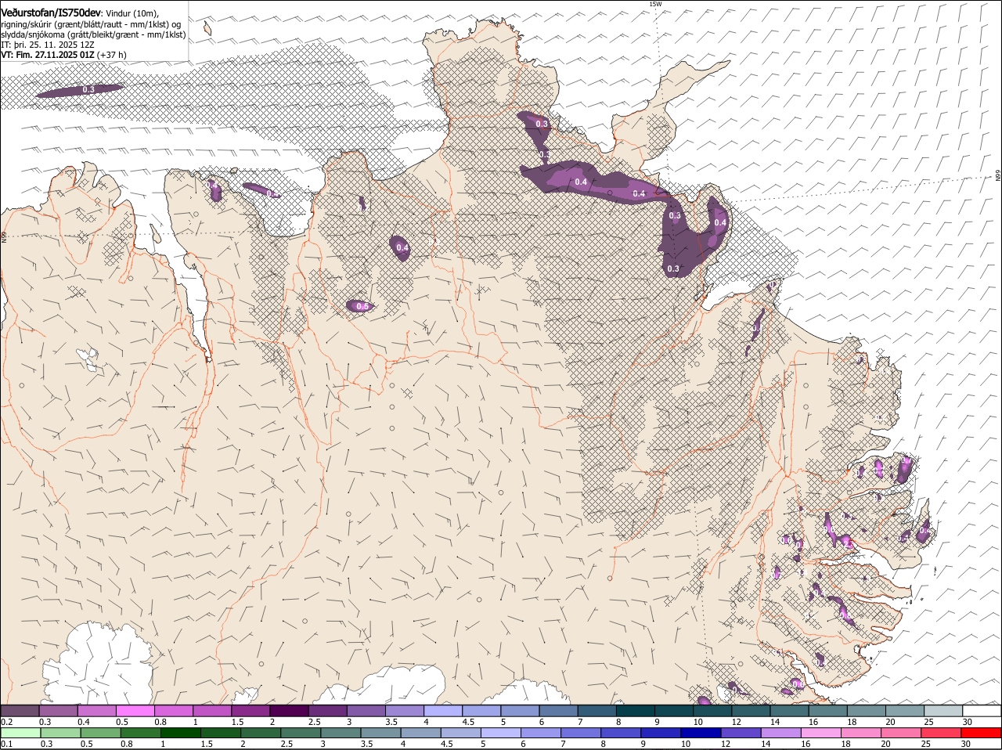Click the 0.3 label on the offshore purple streak
The height and width of the screenshot is (750, 1002).
tap(88, 89)
